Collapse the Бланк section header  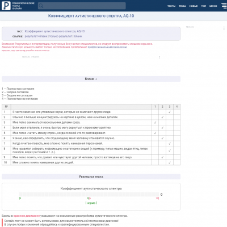pyautogui.click(x=91, y=79)
